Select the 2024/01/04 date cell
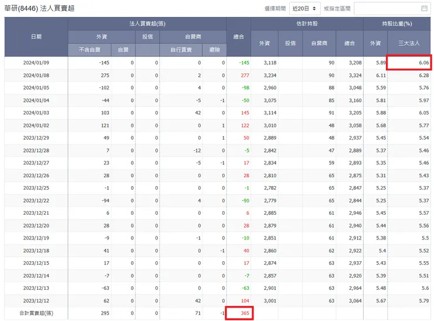 pyautogui.click(x=36, y=100)
